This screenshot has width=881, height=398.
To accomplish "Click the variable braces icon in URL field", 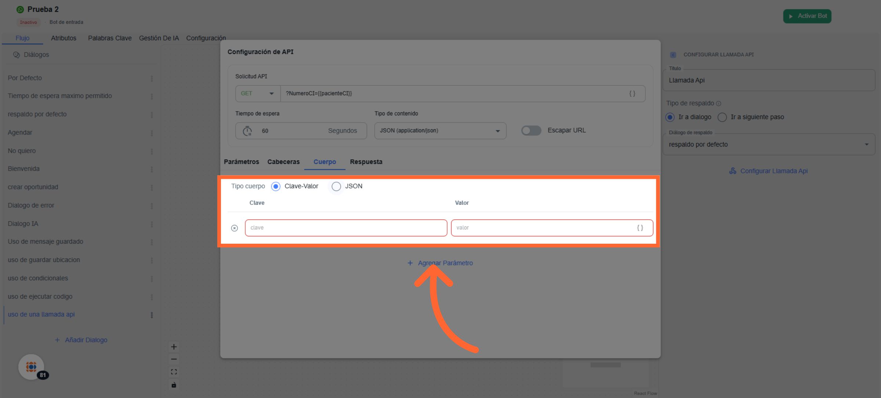I will click(x=632, y=93).
